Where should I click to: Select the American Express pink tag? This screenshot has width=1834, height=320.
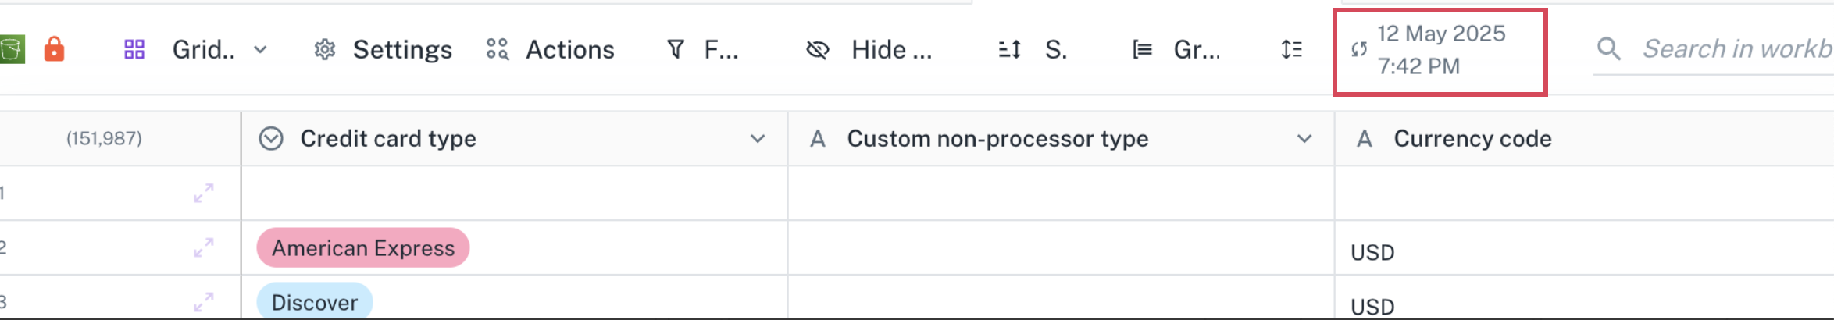click(363, 248)
